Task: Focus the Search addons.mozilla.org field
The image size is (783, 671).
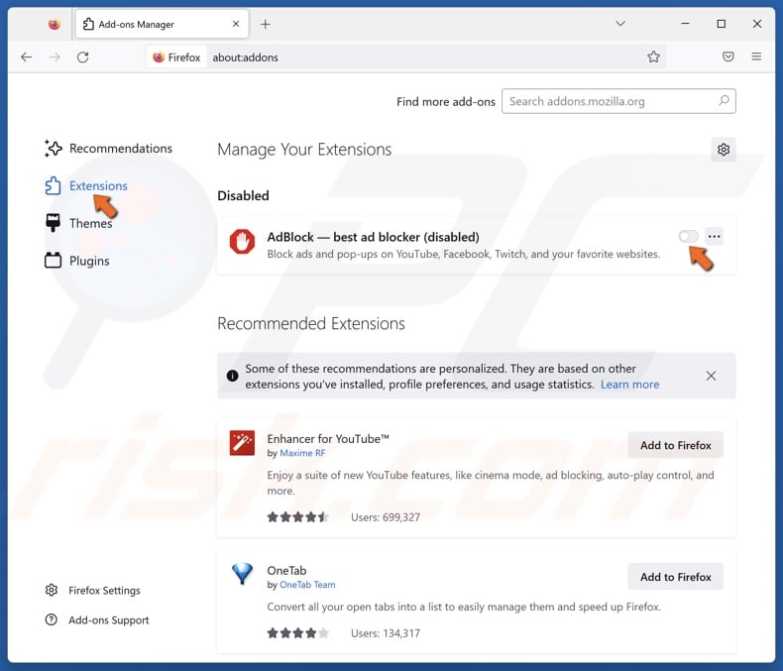Action: pyautogui.click(x=618, y=101)
